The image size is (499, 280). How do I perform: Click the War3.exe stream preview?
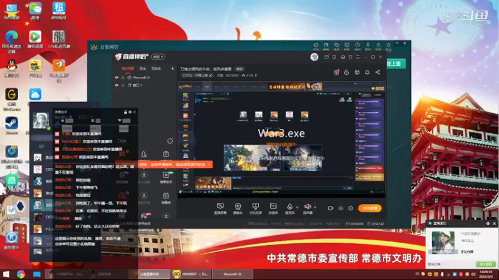click(281, 139)
